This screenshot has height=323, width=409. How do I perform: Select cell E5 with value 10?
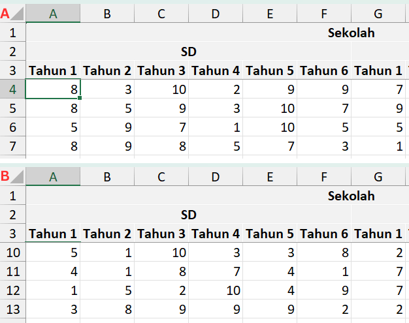[270, 108]
